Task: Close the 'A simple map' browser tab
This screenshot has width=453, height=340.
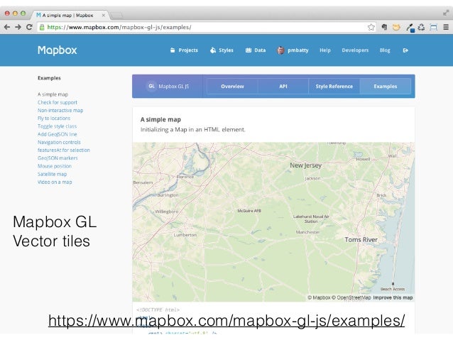Action: click(x=104, y=15)
